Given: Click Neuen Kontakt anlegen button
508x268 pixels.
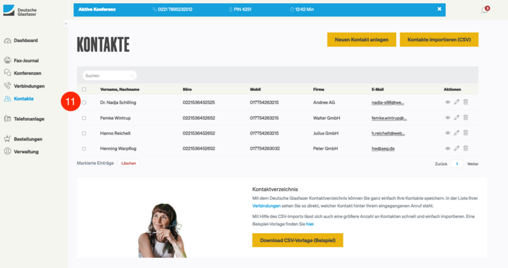Looking at the screenshot, I should [x=361, y=39].
